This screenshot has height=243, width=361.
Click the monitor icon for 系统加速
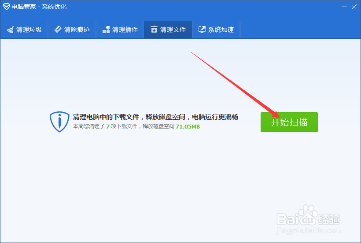tap(202, 29)
